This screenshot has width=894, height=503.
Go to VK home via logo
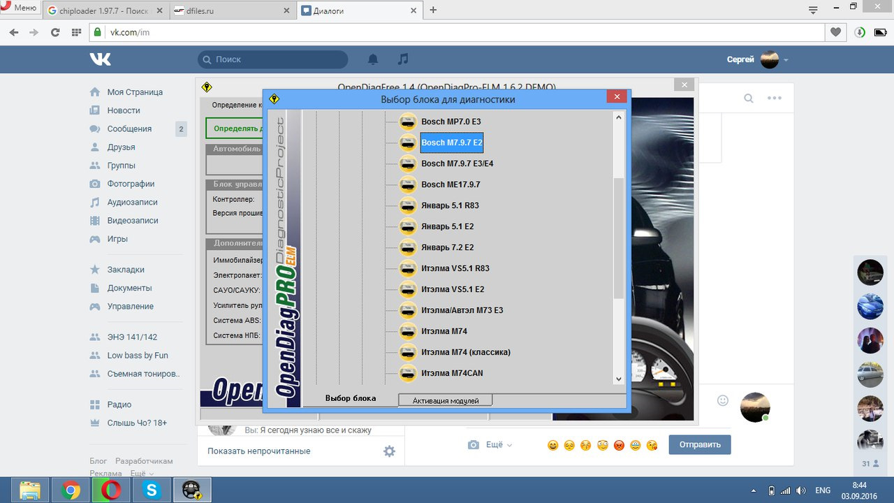100,59
